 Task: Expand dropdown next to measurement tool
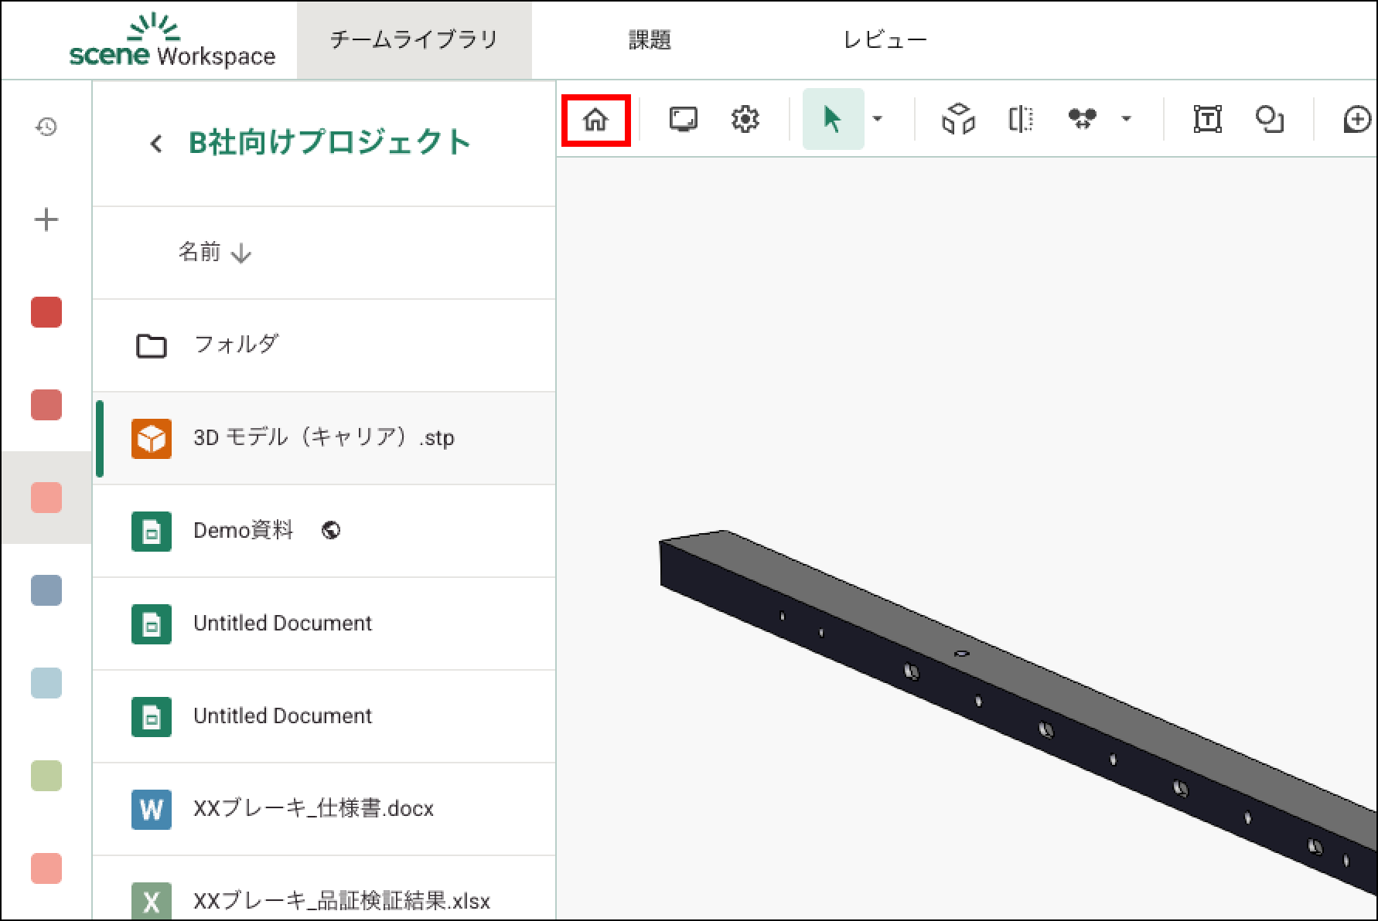pyautogui.click(x=1127, y=119)
